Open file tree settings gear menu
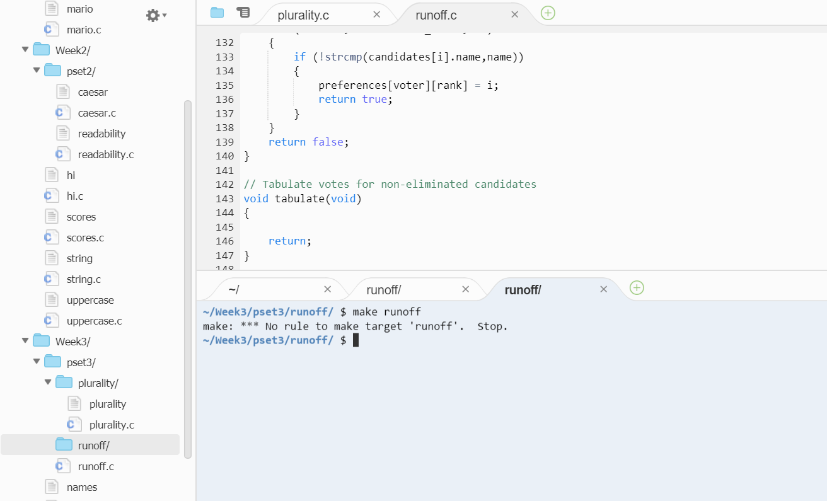 coord(156,15)
